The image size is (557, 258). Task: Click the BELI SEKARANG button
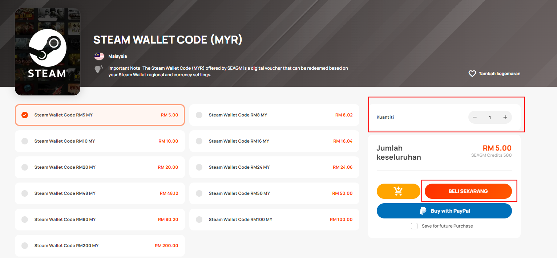468,191
